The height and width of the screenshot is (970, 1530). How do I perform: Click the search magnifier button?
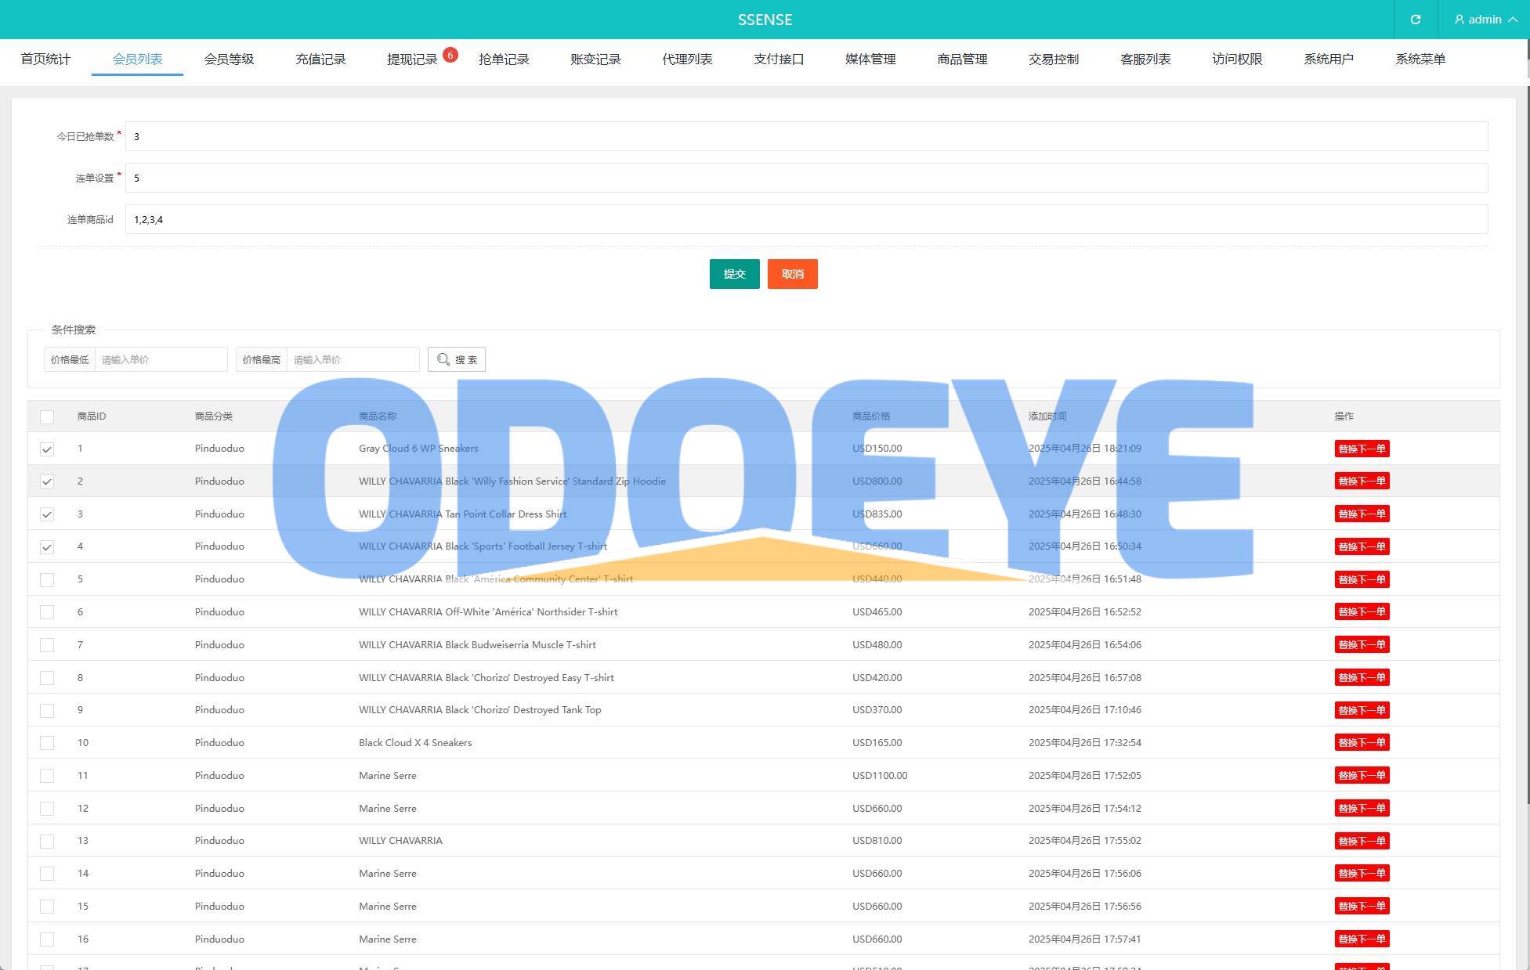coord(456,359)
